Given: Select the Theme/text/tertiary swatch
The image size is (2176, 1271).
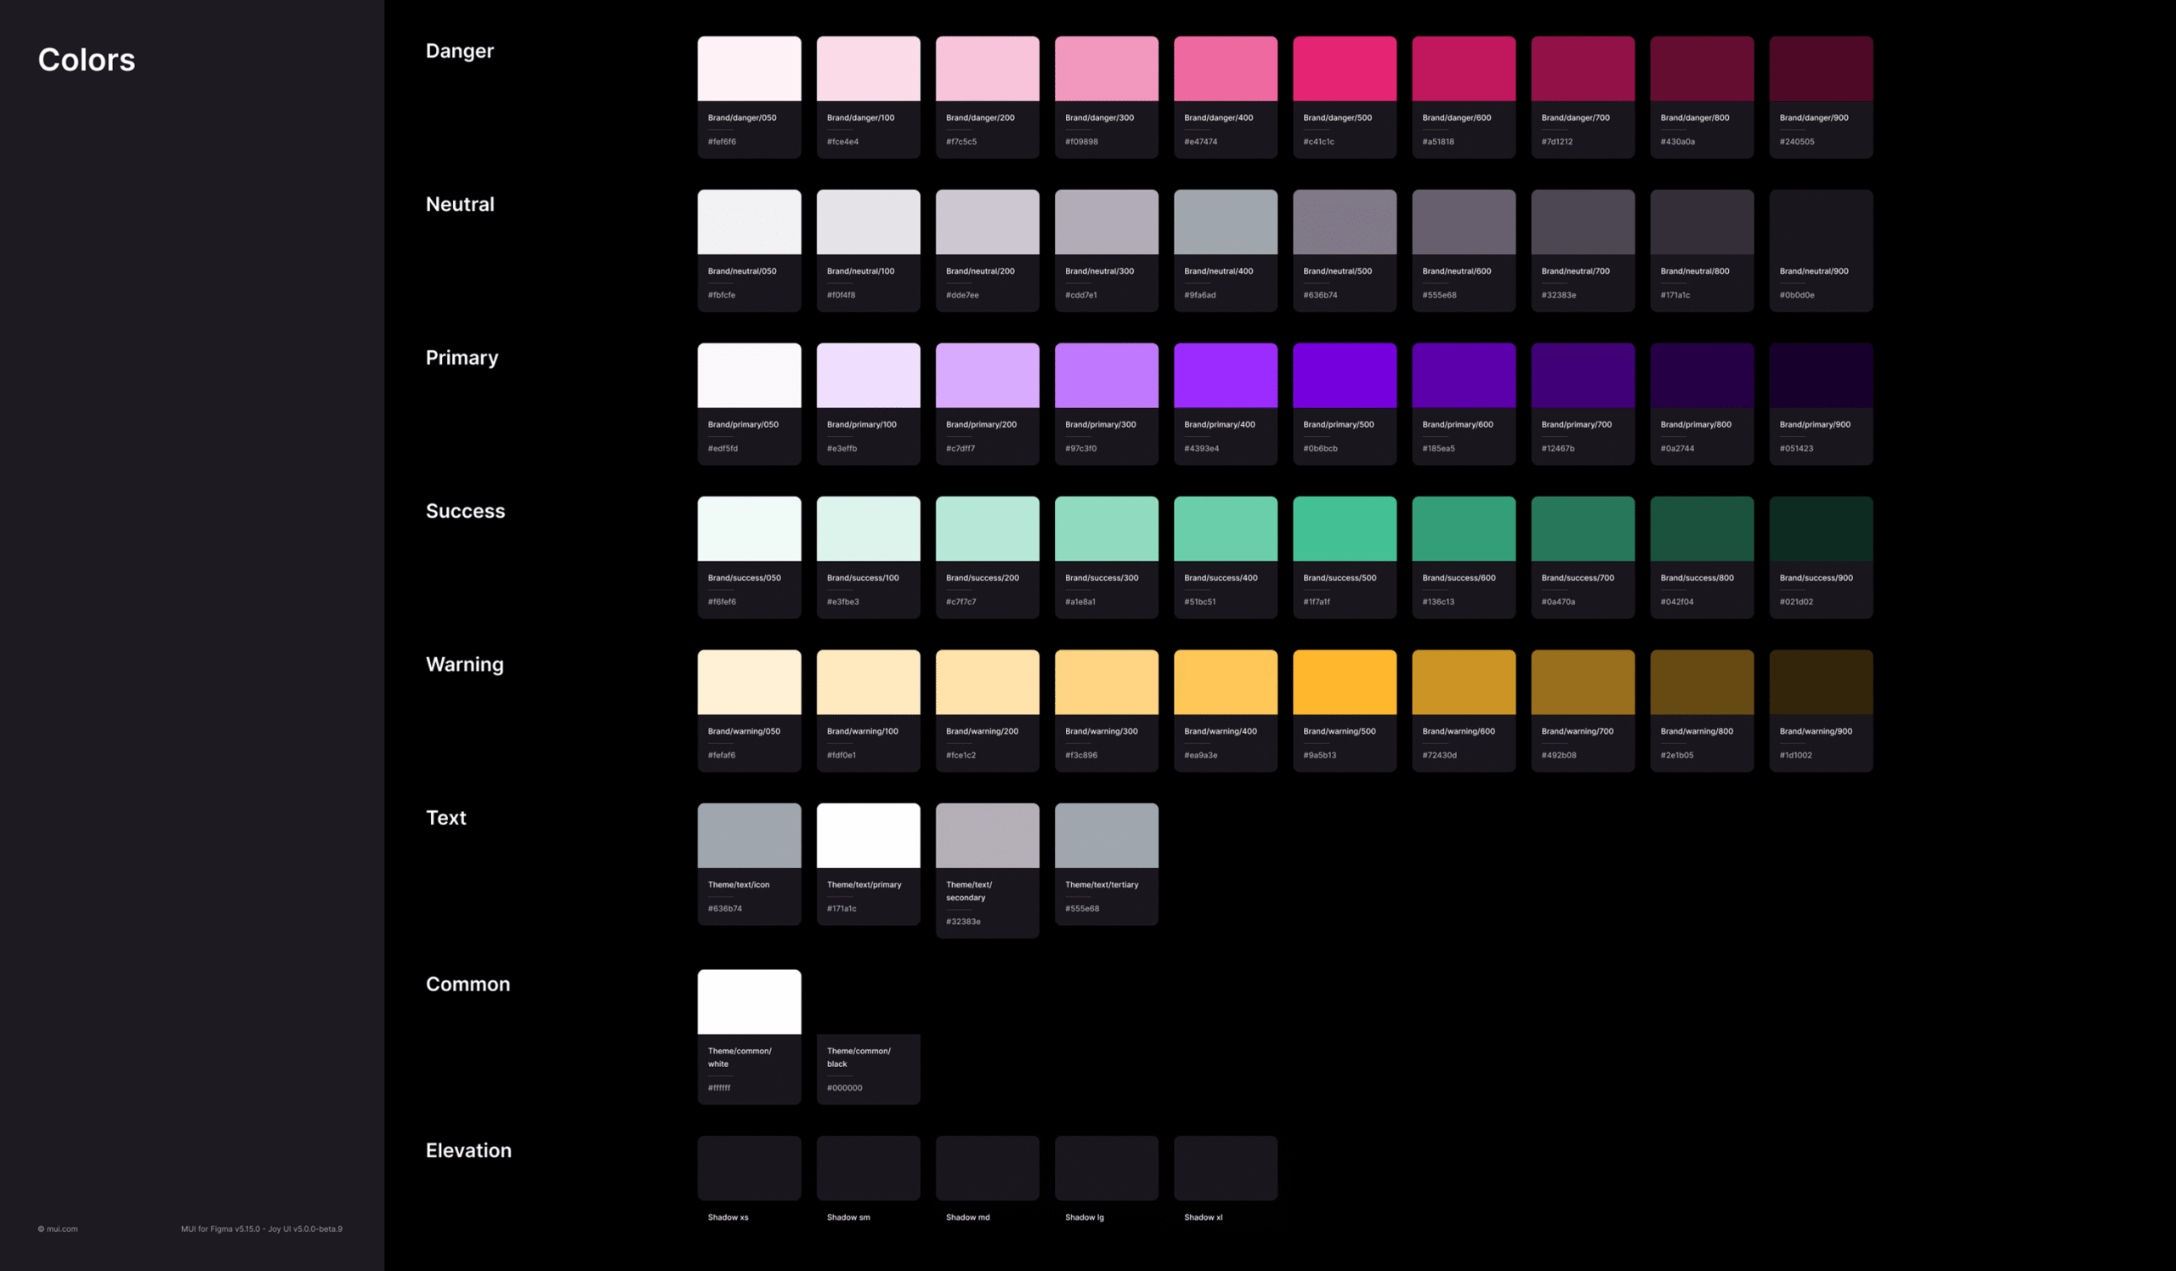Looking at the screenshot, I should click(x=1106, y=835).
